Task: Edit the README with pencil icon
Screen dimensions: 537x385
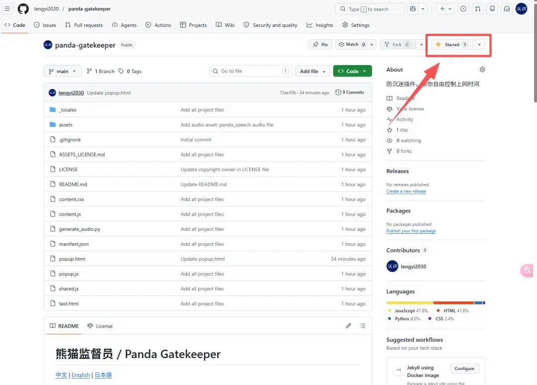Action: 348,326
